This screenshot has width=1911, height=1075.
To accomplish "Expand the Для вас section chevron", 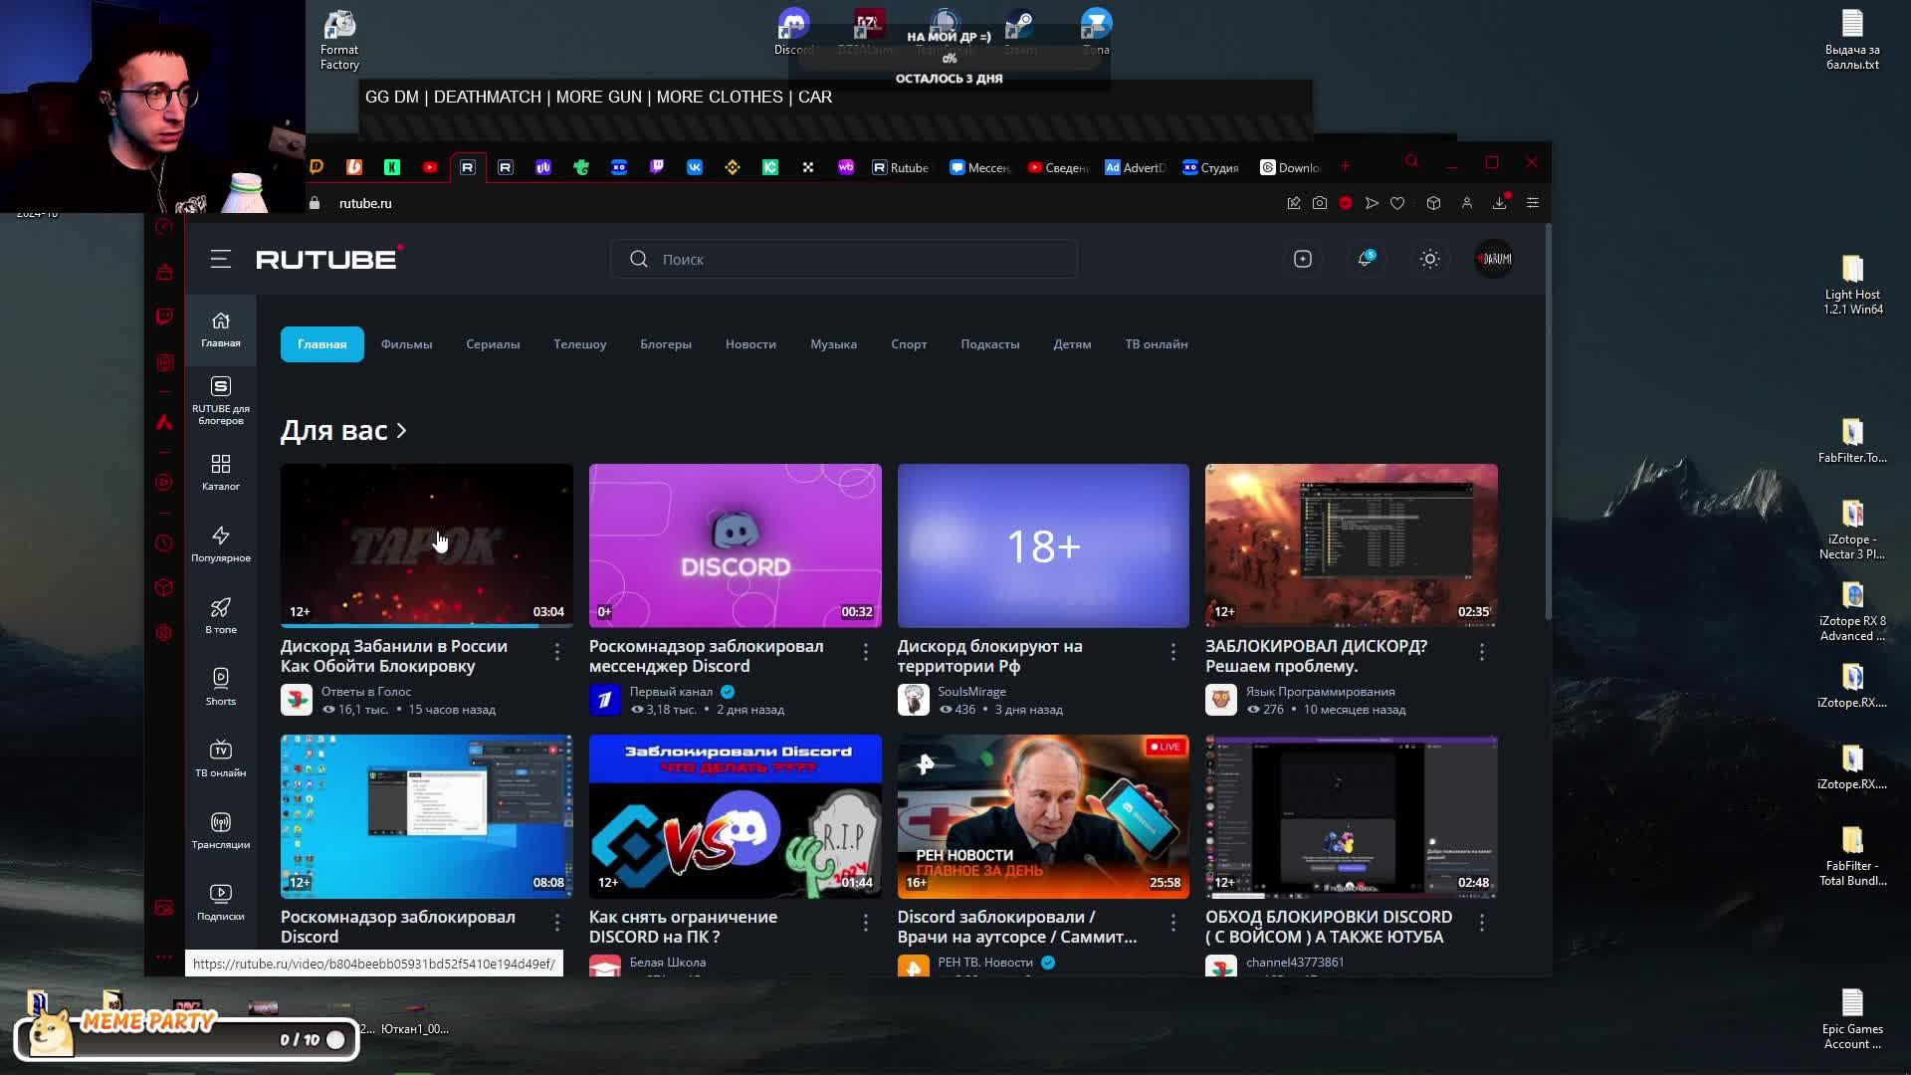I will pyautogui.click(x=401, y=431).
